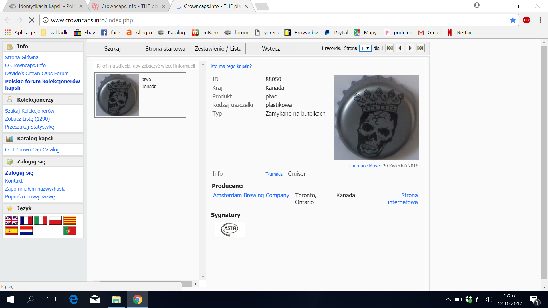Open Amsterdam Brewing Company link
Viewport: 548px width, 308px height.
pos(251,195)
